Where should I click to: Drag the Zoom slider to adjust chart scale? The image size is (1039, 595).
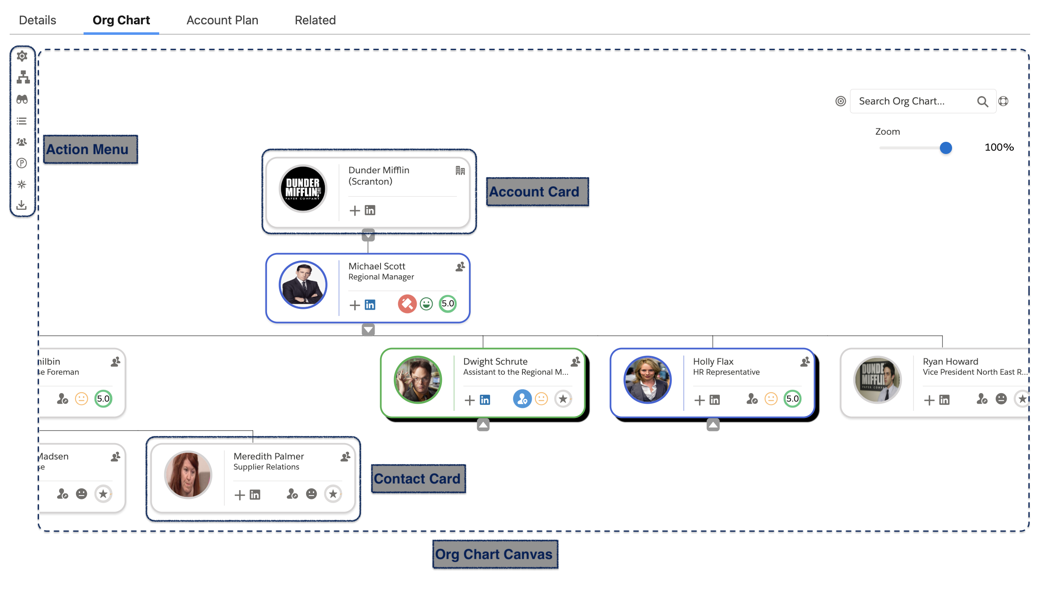(x=946, y=148)
